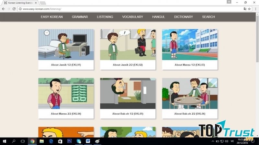This screenshot has height=145, width=259.
Task: Click the Chrome profile icon in title bar
Action: click(229, 2)
